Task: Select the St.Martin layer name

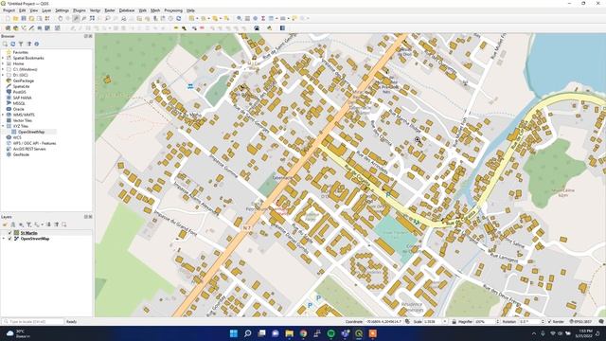Action: tap(29, 233)
